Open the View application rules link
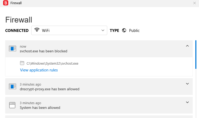Screen dimensions: 199x118 (x=39, y=70)
